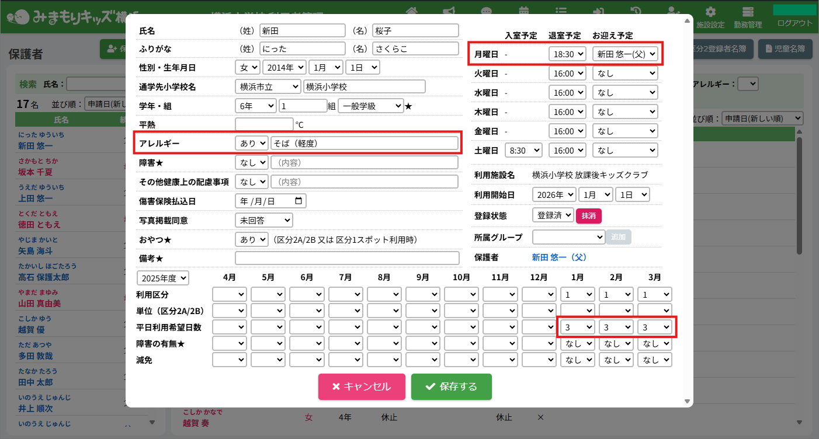Click the megaphone announcements icon
This screenshot has width=819, height=439.
tap(449, 11)
